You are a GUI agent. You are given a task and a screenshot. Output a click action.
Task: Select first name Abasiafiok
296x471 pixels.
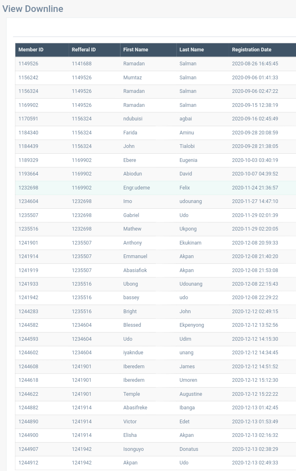coord(135,270)
